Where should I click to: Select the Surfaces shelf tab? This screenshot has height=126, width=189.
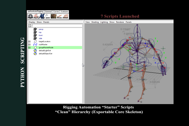click(x=65, y=12)
